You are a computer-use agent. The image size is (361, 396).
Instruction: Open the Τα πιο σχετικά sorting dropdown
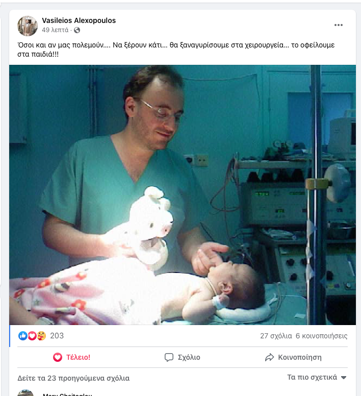tap(317, 378)
